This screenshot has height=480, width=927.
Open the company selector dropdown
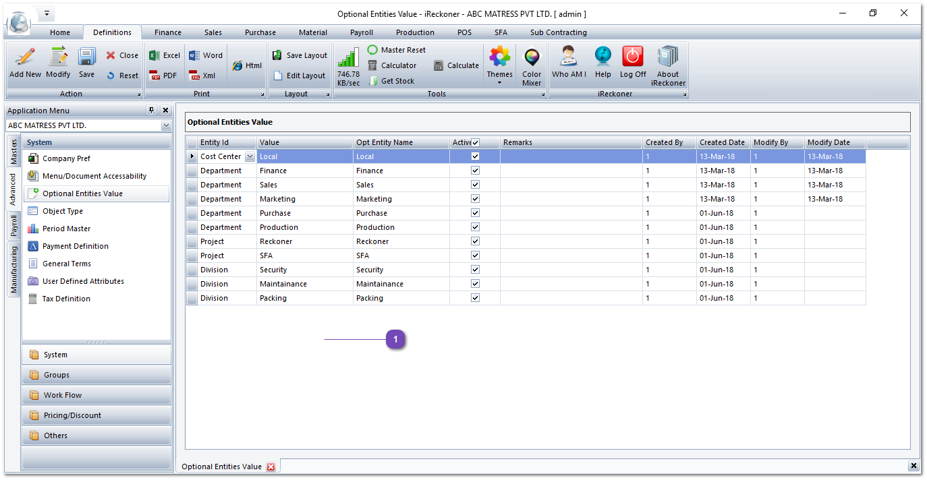[166, 125]
